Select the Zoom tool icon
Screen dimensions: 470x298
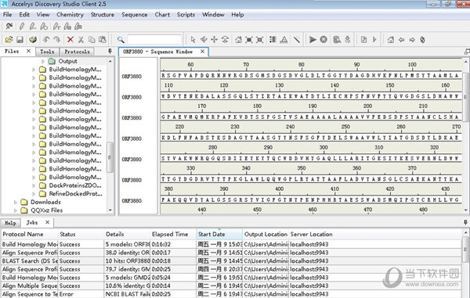point(225,39)
